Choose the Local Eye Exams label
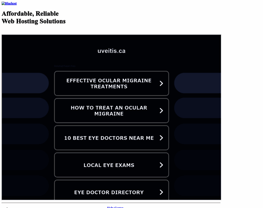 click(x=109, y=165)
